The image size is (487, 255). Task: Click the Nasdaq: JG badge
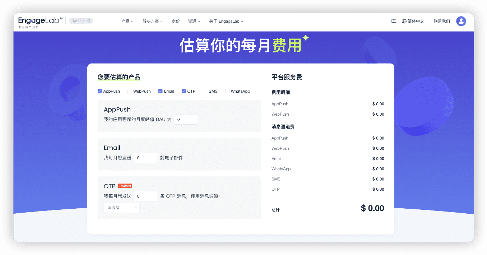81,21
